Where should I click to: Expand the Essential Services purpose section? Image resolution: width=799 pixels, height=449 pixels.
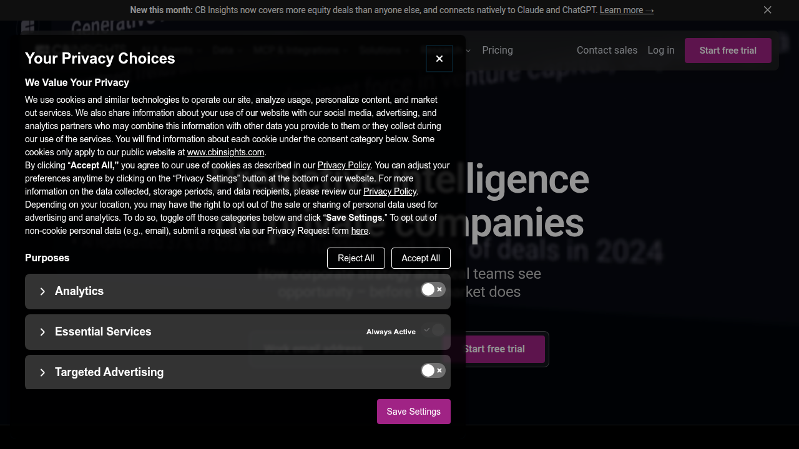click(x=238, y=332)
